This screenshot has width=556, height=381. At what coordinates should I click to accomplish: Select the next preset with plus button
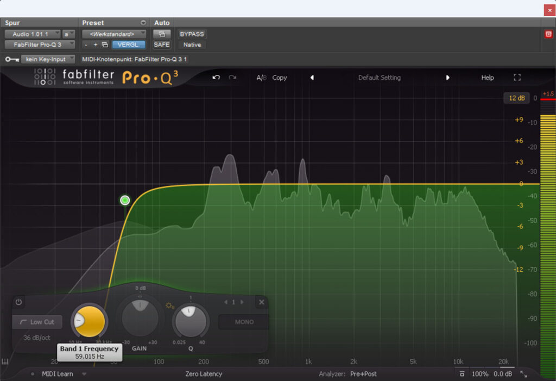pyautogui.click(x=96, y=45)
